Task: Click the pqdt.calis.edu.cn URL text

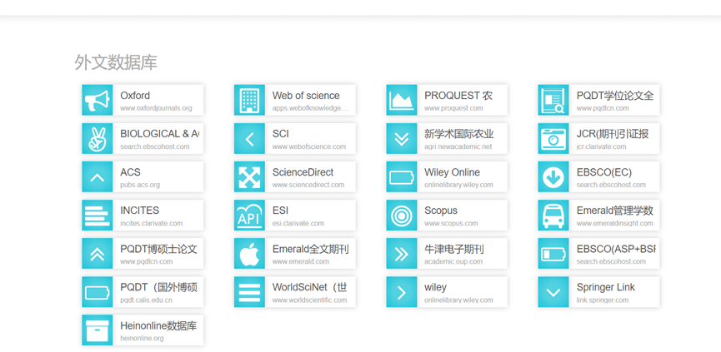Action: (146, 300)
